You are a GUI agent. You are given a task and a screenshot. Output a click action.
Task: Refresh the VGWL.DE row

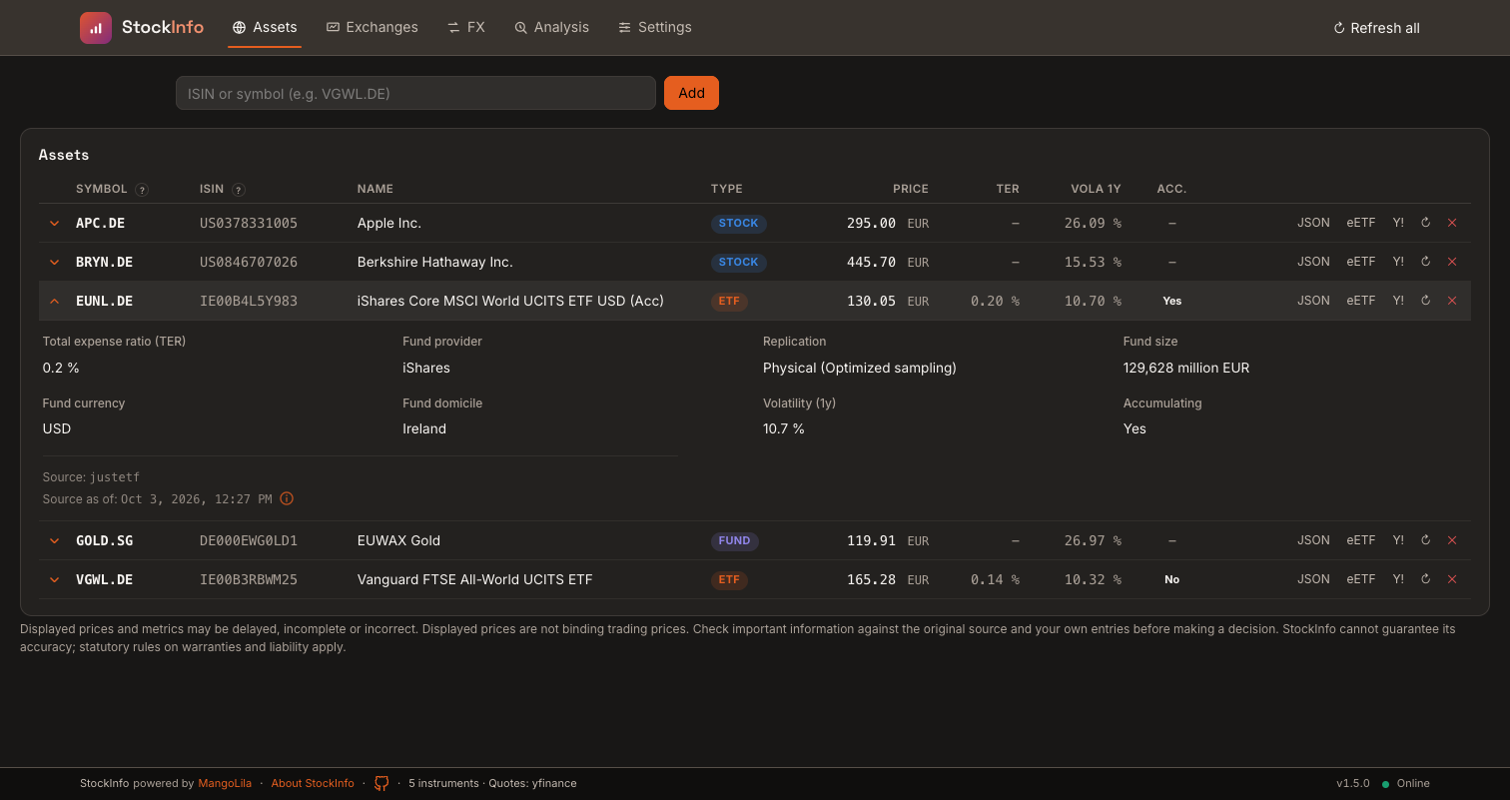point(1425,579)
